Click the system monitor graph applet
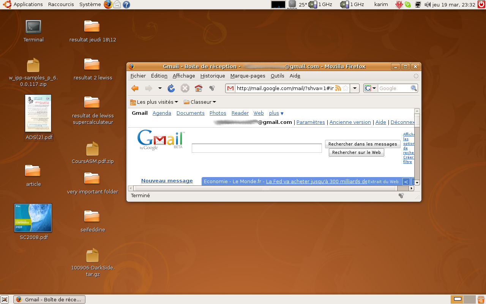486x304 pixels. 278,5
